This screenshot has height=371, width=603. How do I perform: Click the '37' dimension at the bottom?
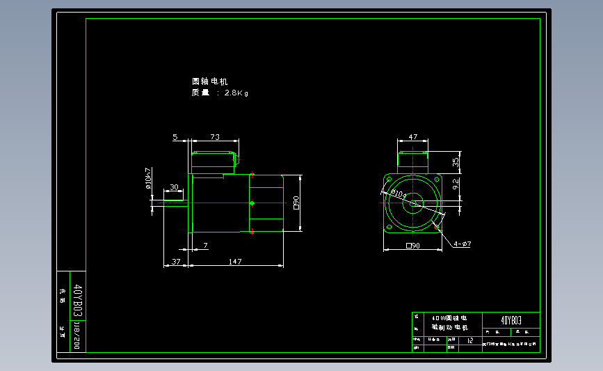tap(176, 261)
